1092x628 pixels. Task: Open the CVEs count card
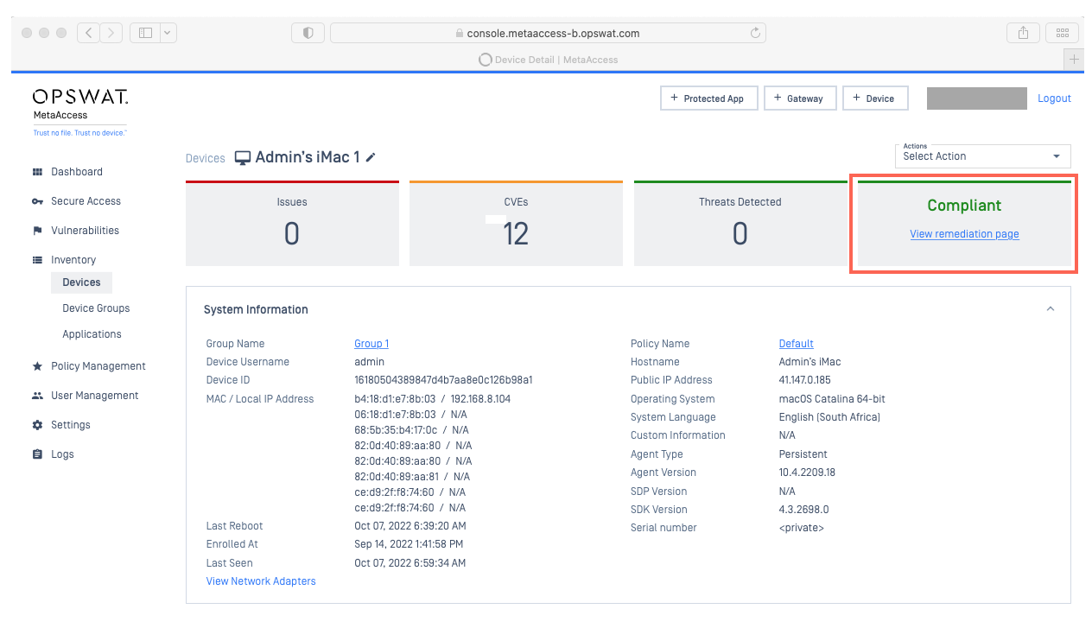click(516, 223)
